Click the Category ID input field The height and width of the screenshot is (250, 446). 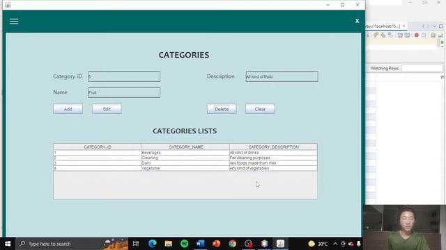coord(124,76)
